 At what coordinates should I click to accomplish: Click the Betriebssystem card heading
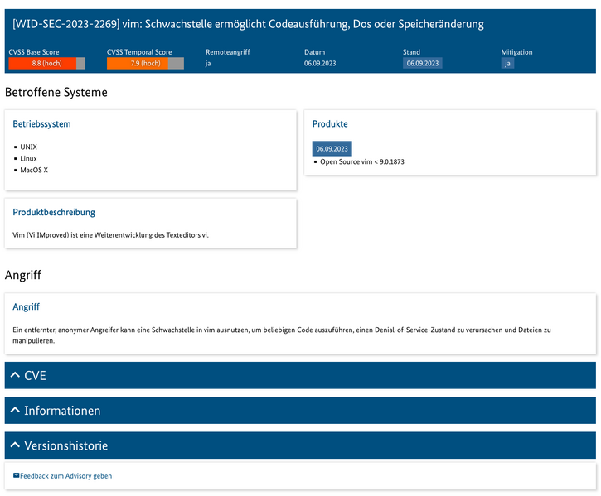41,124
